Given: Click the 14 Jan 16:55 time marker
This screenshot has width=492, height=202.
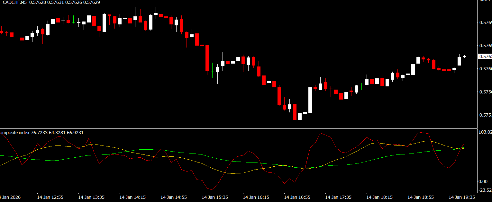Looking at the screenshot, I should pyautogui.click(x=297, y=197).
